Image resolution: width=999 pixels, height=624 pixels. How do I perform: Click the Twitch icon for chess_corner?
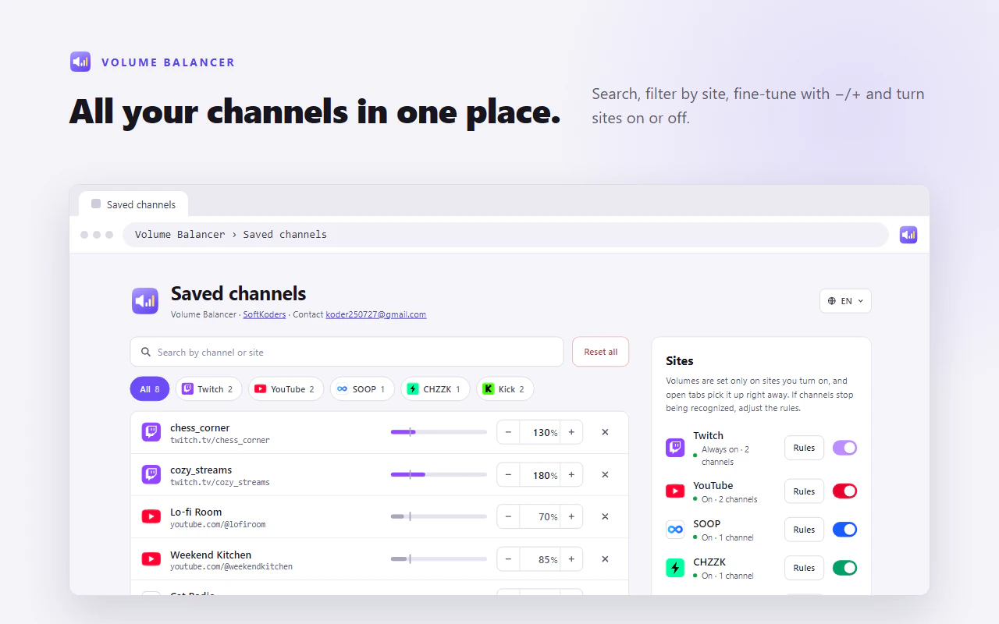pos(151,432)
